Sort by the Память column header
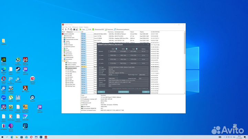 tap(142, 32)
